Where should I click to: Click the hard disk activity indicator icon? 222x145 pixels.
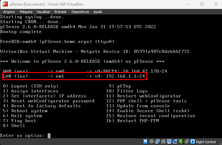click(x=146, y=142)
